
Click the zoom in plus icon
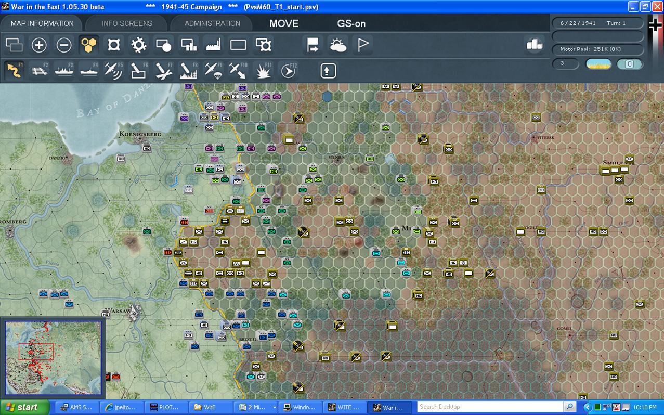pos(39,45)
